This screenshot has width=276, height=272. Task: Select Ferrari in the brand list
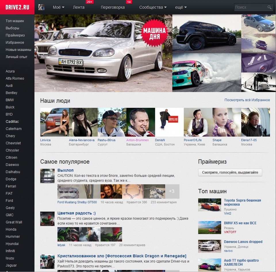pyautogui.click(x=11, y=186)
